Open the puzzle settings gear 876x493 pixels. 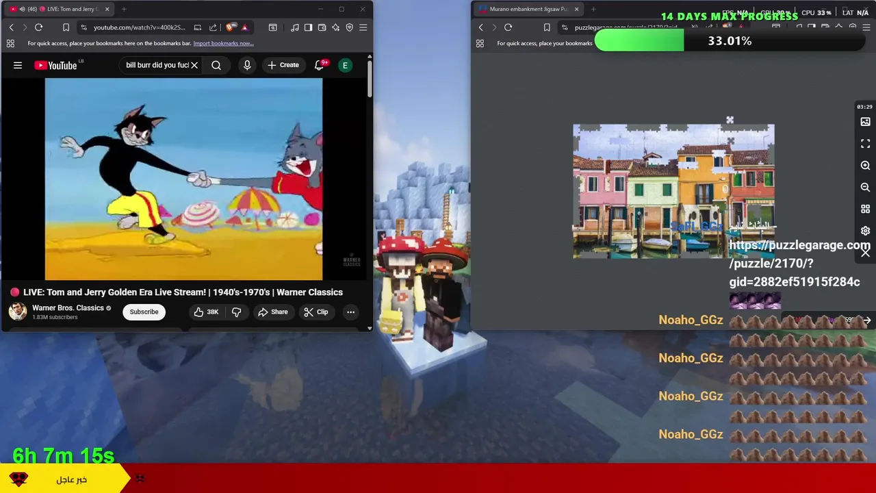click(865, 231)
